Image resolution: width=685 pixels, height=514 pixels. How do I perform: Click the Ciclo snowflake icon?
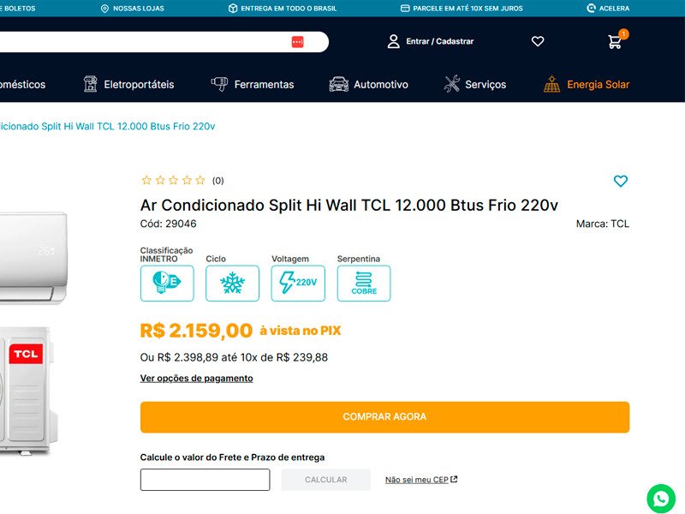(232, 284)
